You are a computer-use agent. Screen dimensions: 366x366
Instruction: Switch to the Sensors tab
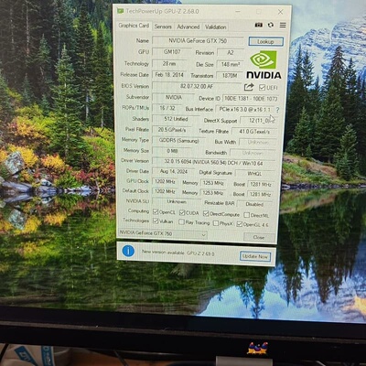(x=163, y=27)
